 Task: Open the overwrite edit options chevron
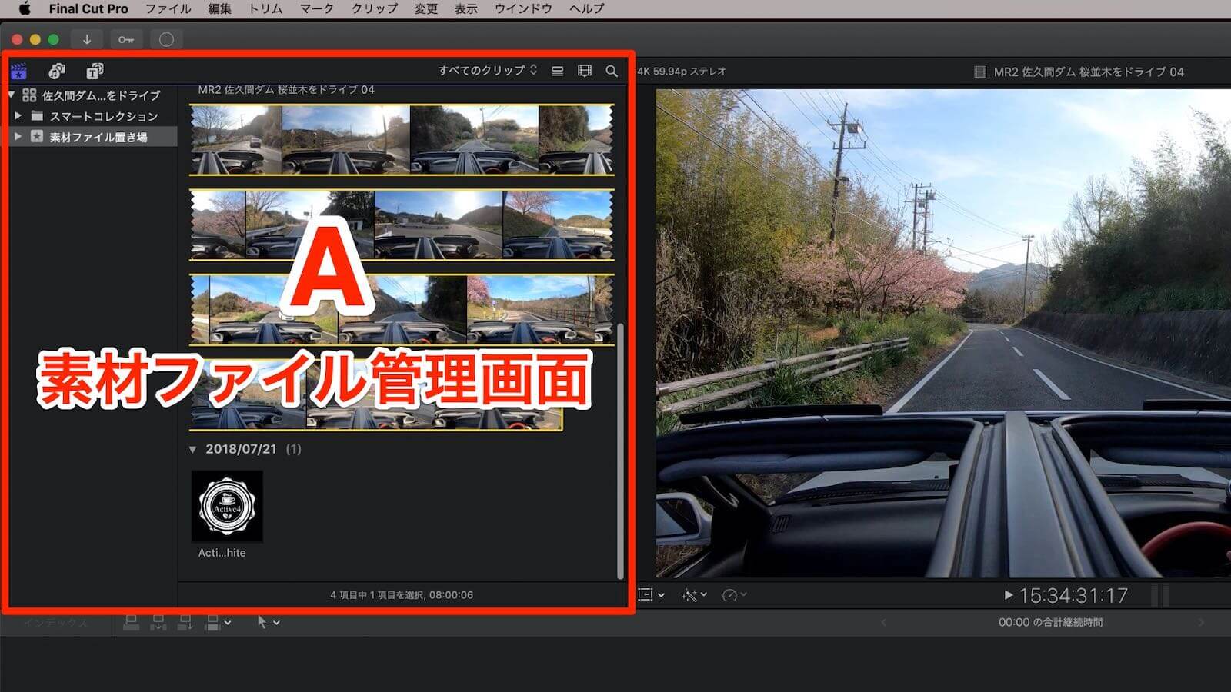(x=228, y=623)
